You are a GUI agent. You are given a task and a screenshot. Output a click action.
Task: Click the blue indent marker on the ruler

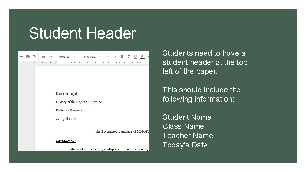(x=55, y=63)
